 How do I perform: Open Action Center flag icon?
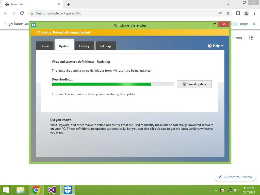[x=222, y=190]
